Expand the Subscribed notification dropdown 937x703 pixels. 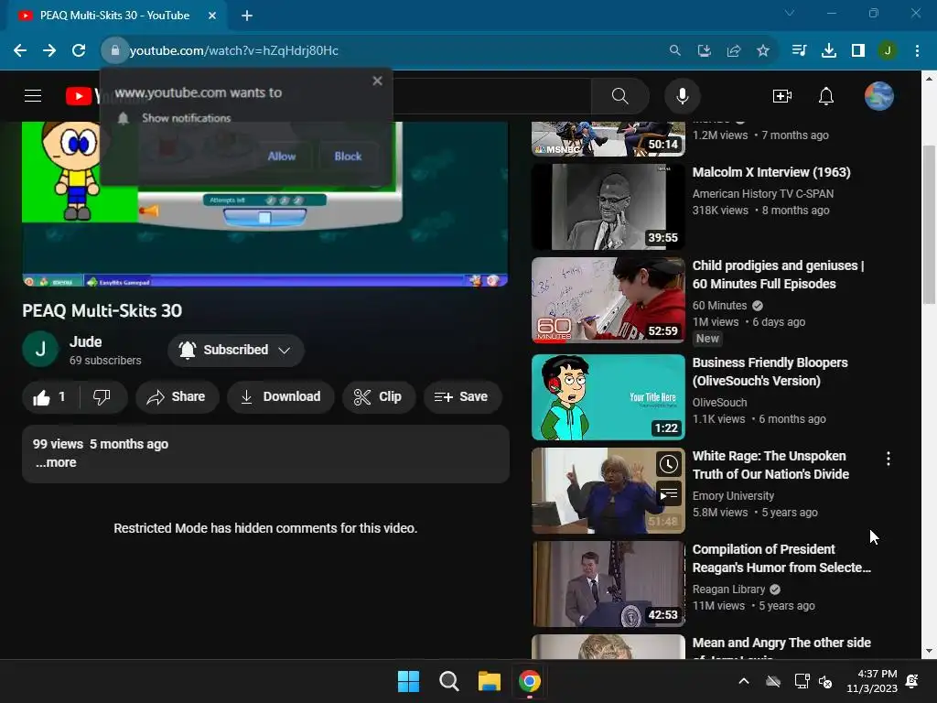235,350
